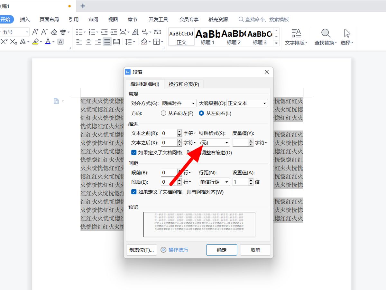
Task: Open the 视图 ribbon tab
Action: pos(113,19)
